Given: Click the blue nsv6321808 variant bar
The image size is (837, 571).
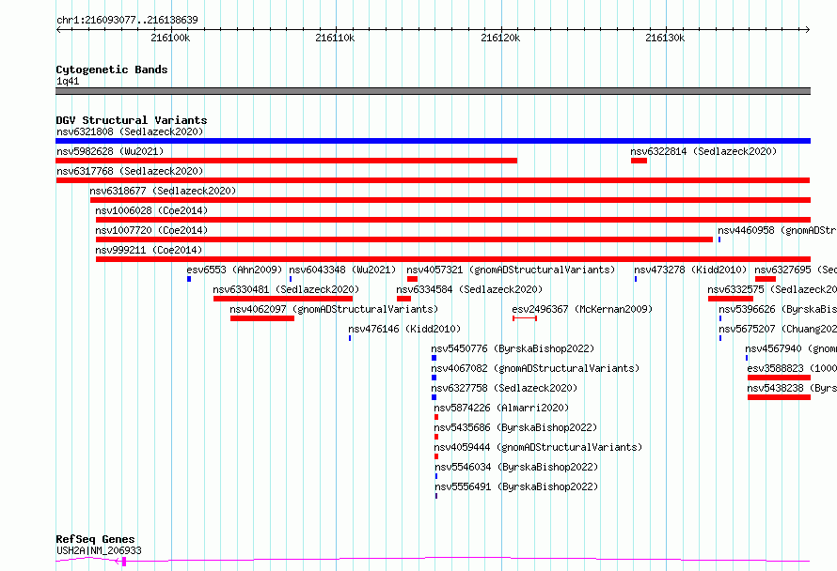Looking at the screenshot, I should pos(433,141).
